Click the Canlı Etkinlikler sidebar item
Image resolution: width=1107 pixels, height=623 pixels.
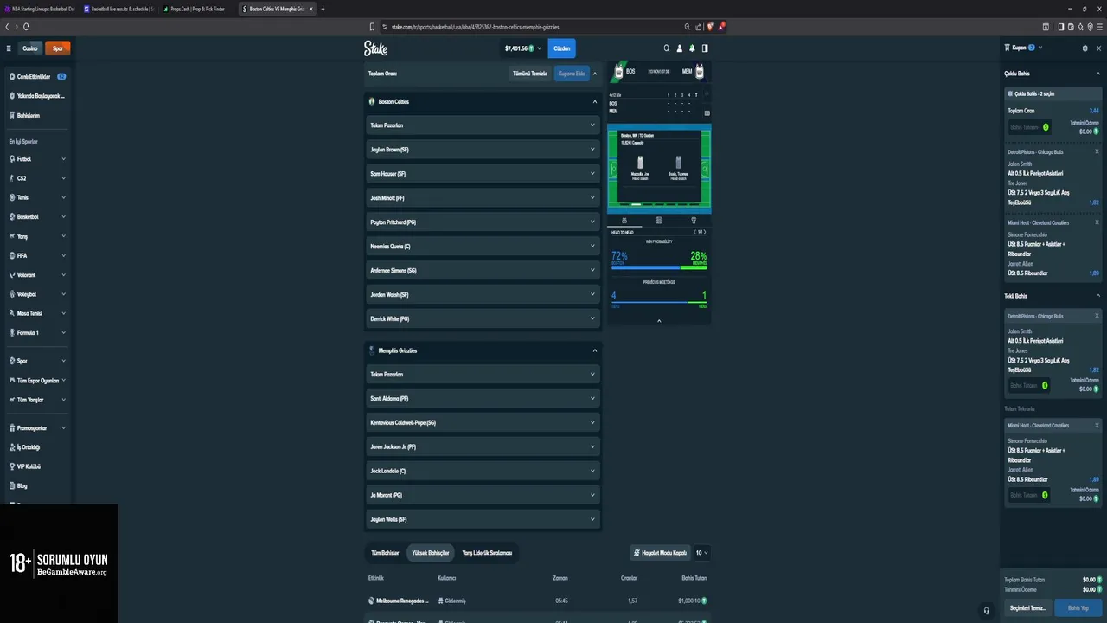(x=37, y=77)
